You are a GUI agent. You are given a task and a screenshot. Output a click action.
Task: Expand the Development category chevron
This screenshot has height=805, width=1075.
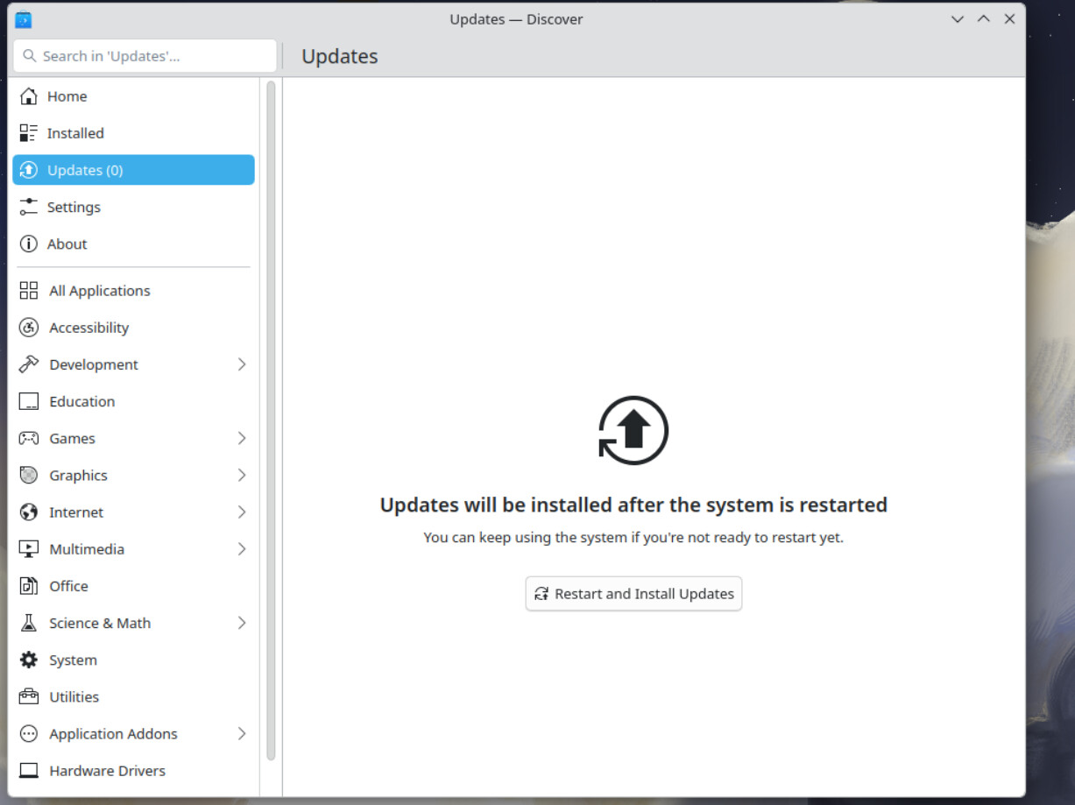pos(242,364)
